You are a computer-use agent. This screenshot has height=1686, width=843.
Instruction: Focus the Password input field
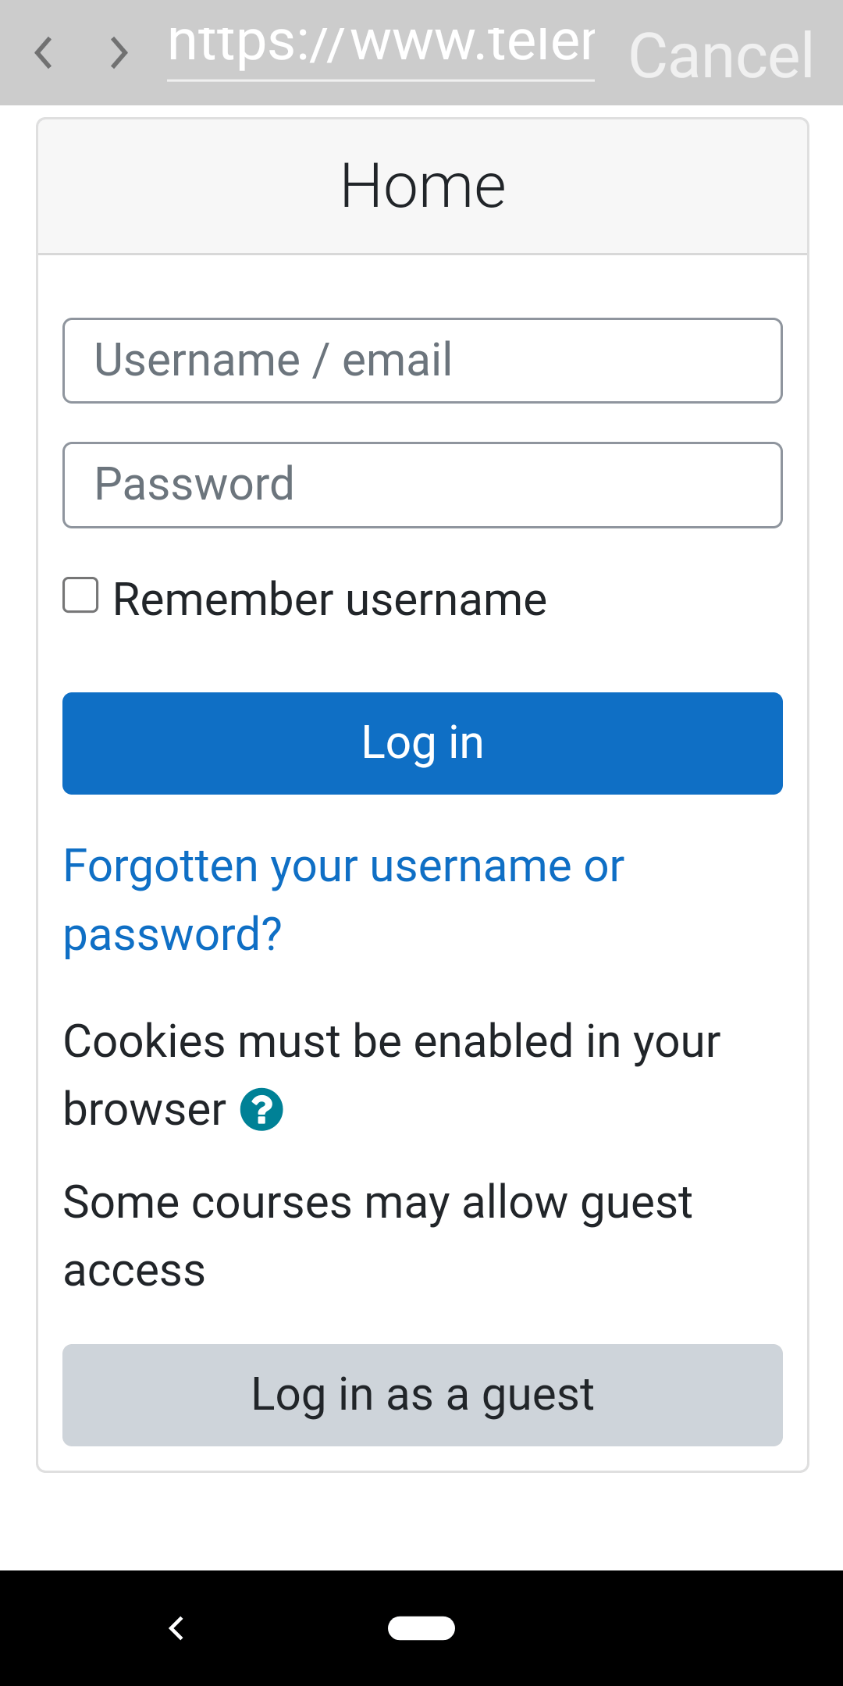422,486
